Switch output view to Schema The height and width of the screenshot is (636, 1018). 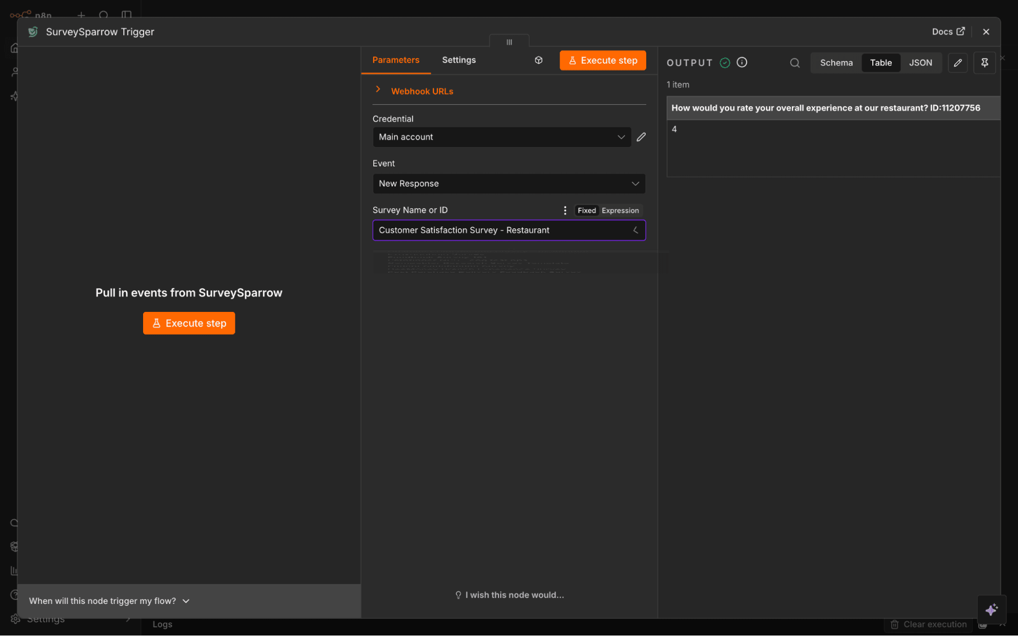(836, 63)
